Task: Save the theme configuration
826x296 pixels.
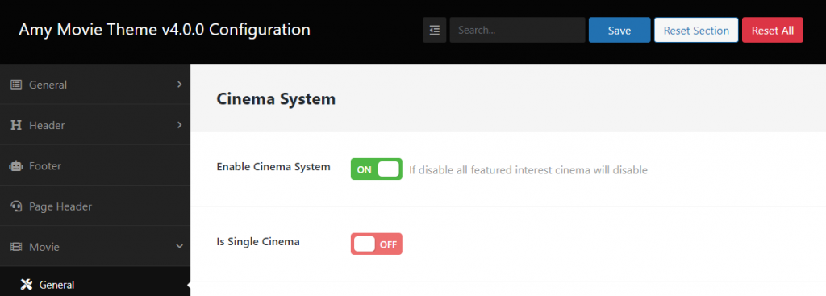Action: coord(619,30)
